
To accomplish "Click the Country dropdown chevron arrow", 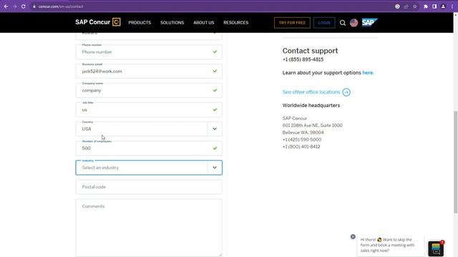I will (x=215, y=128).
